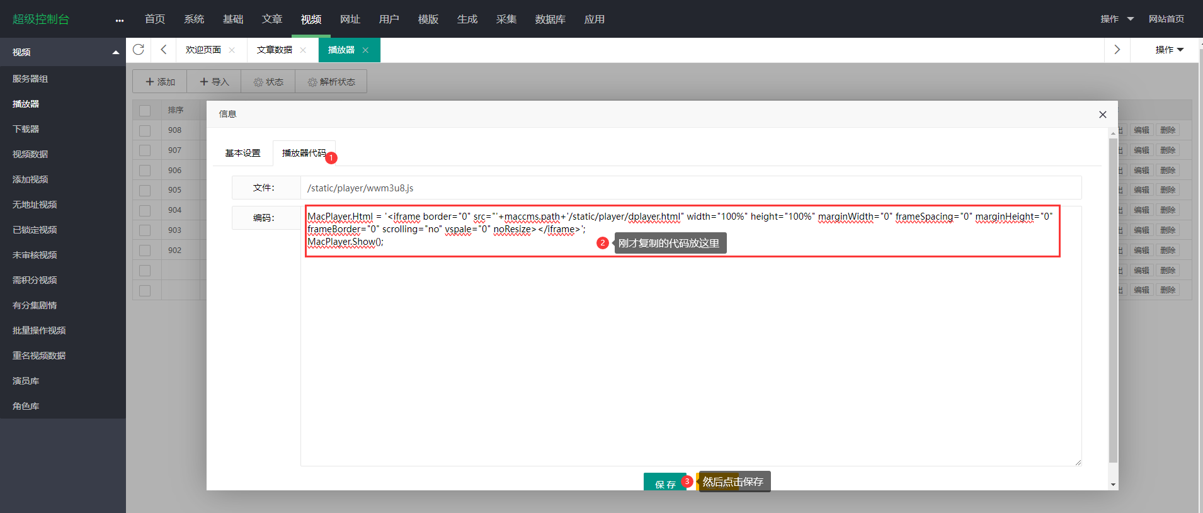Expand the 操作 dropdown at tab bar right
Screen dimensions: 1203x513
click(x=1169, y=50)
